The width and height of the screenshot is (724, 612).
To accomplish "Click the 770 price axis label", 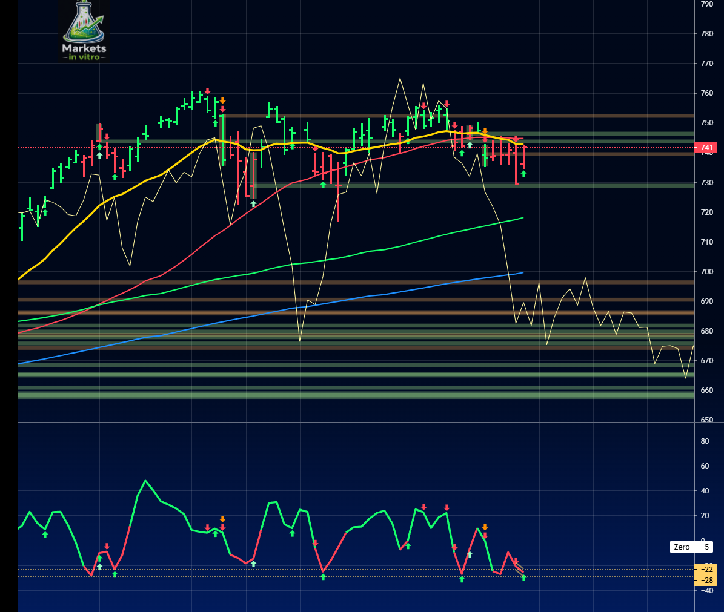I will [707, 63].
